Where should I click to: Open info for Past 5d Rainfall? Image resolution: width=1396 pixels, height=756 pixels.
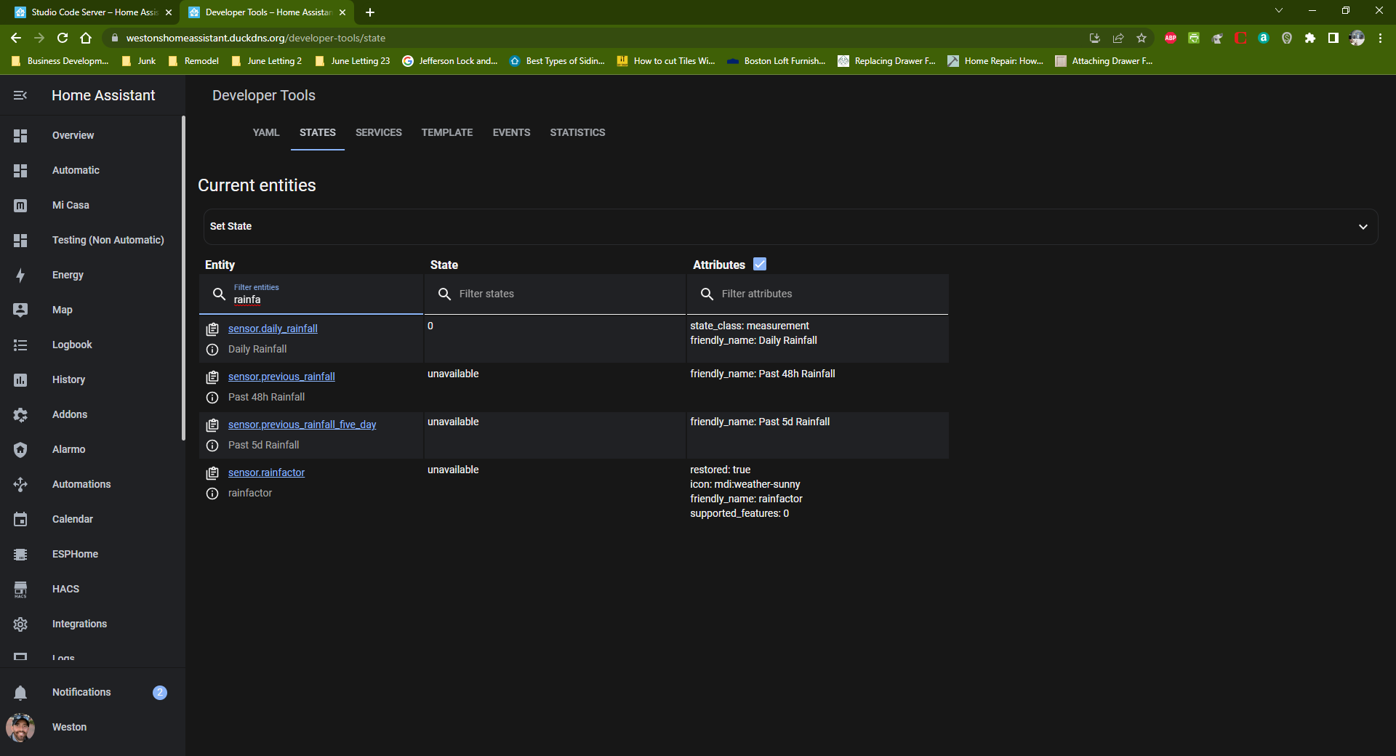pyautogui.click(x=212, y=446)
